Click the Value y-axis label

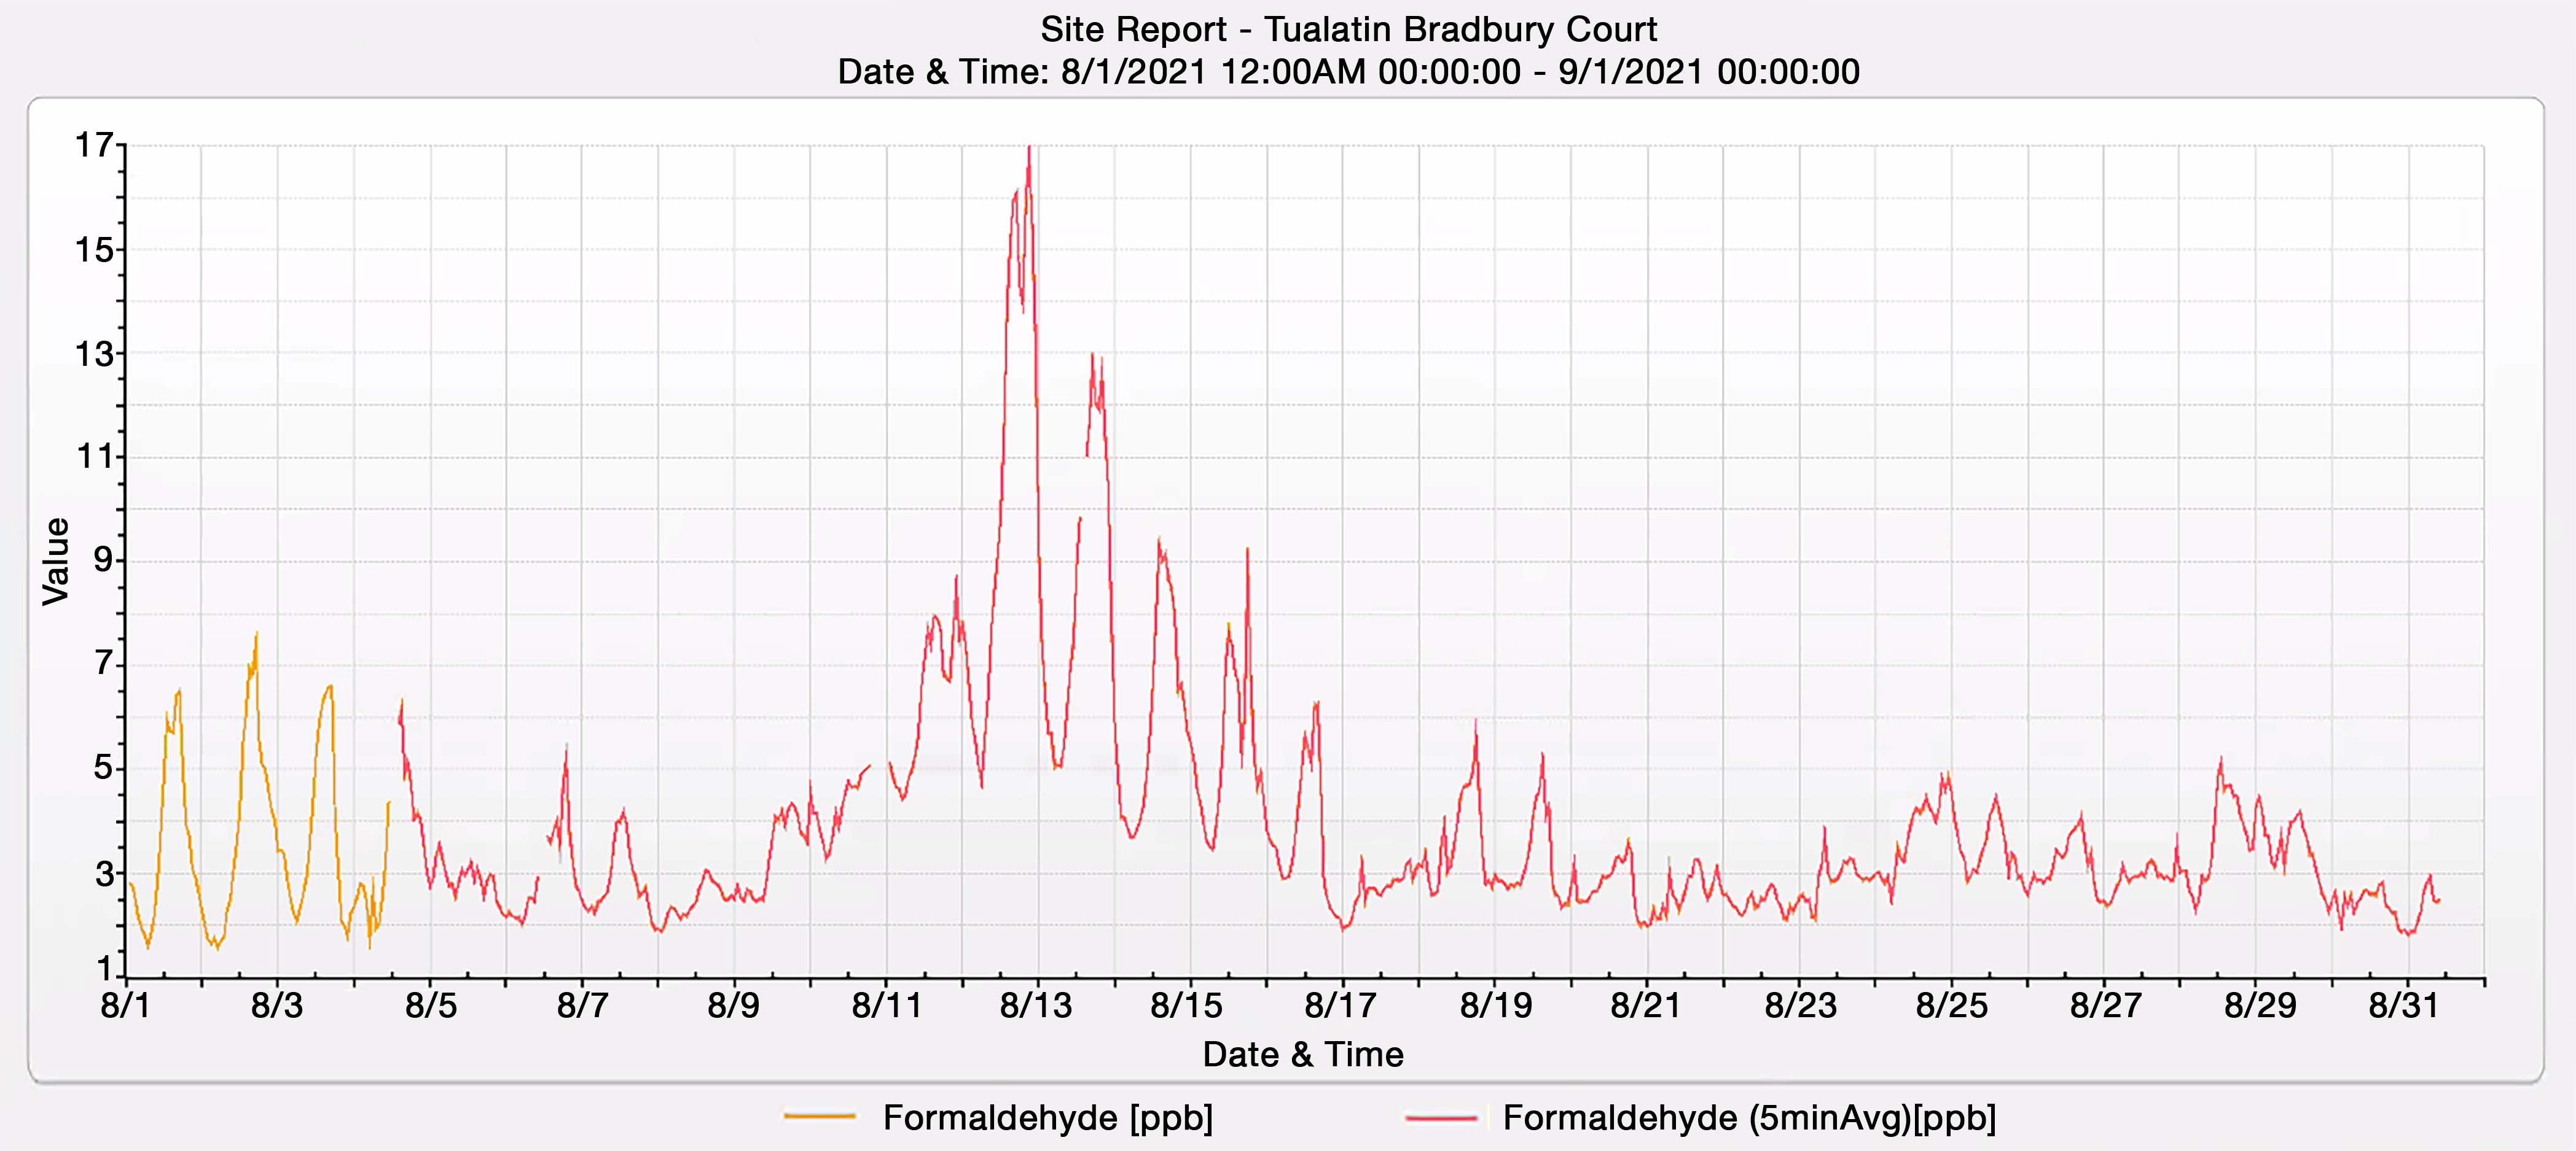point(56,562)
